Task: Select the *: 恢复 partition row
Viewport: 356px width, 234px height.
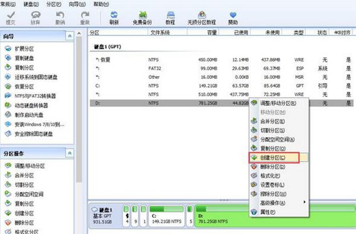Action: [221, 60]
